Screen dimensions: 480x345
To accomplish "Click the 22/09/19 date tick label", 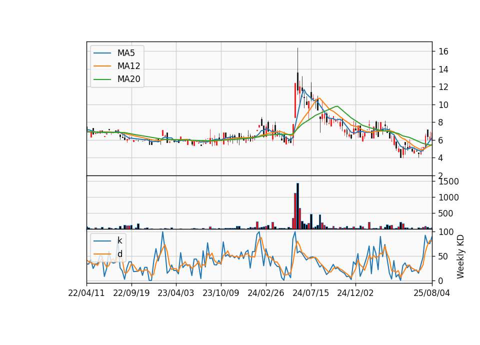I will click(x=131, y=293).
